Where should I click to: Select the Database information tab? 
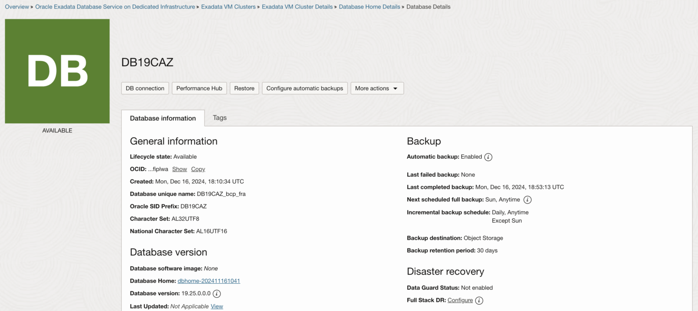click(163, 118)
